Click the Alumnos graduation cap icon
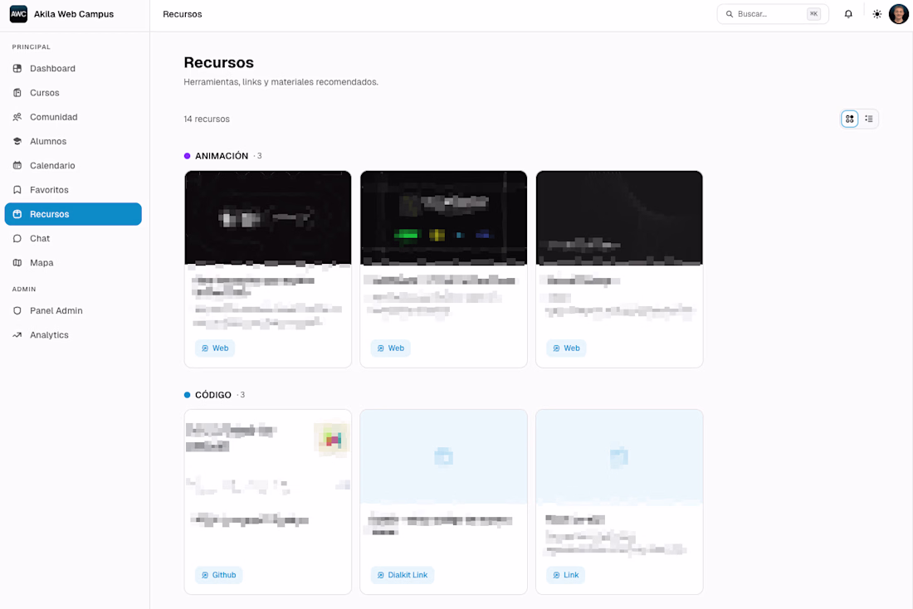The width and height of the screenshot is (913, 609). tap(17, 142)
